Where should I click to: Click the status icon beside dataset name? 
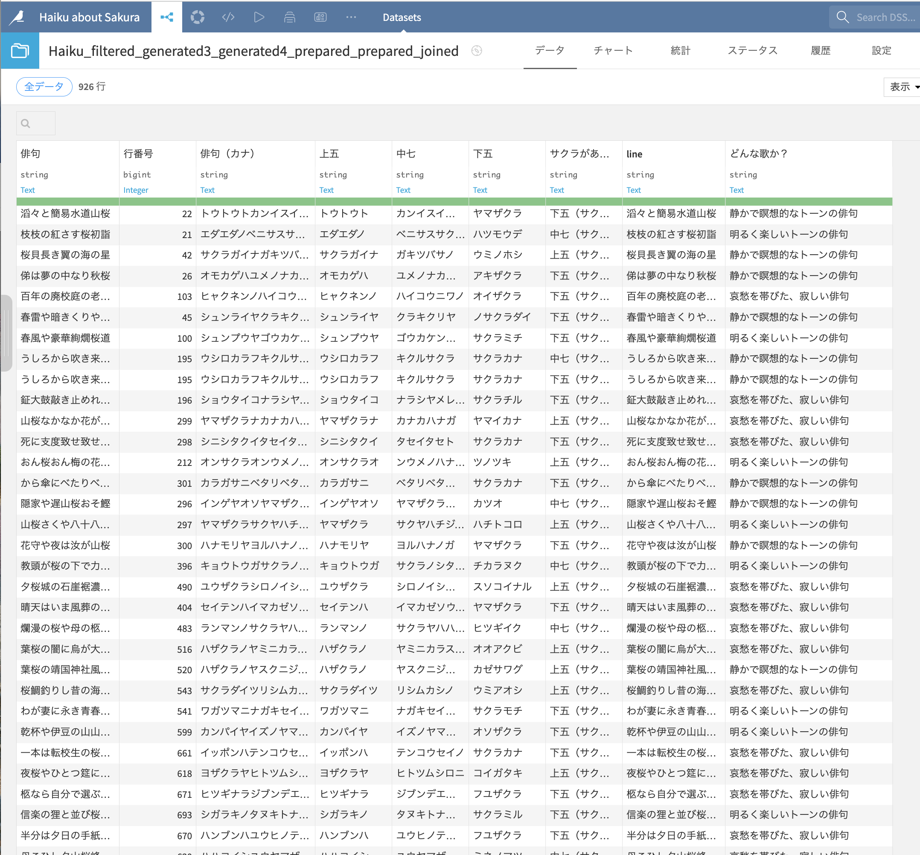[477, 51]
